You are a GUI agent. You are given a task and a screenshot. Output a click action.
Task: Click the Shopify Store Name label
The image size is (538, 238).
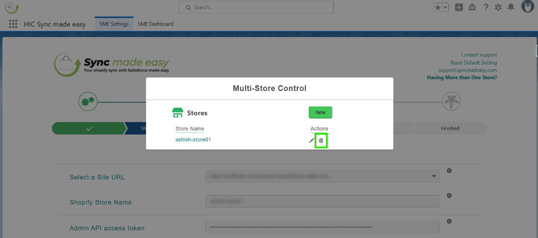[101, 202]
